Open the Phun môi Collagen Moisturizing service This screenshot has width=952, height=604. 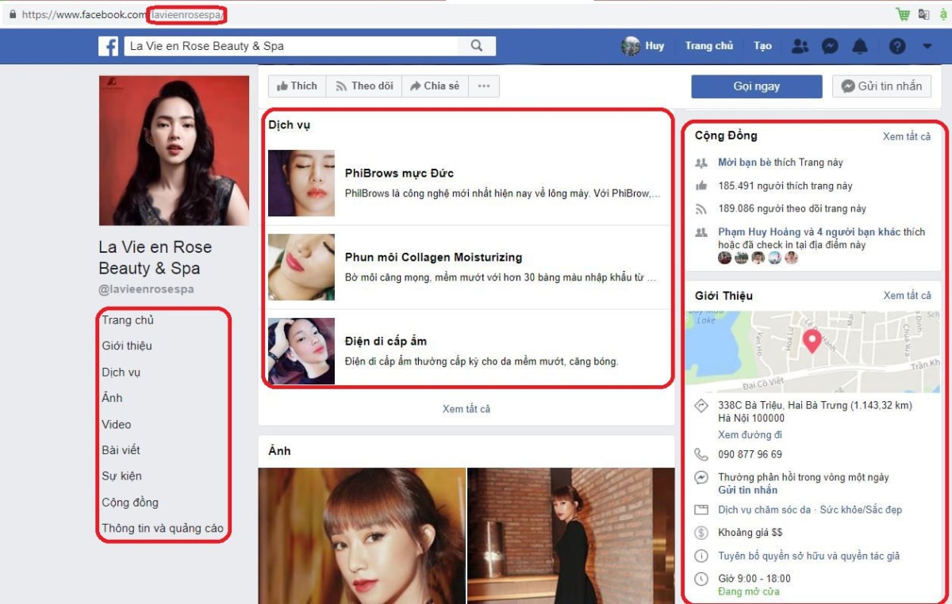[433, 258]
